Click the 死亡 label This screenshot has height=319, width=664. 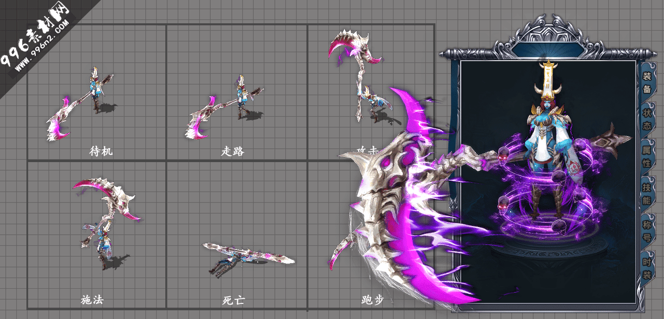coord(233,300)
